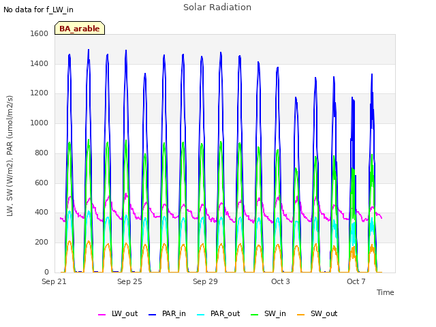The image size is (436, 327).
Task: Toggle the PAR_out legend entry
Action: pos(218,313)
